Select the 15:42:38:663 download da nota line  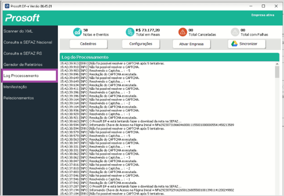tap(121, 121)
